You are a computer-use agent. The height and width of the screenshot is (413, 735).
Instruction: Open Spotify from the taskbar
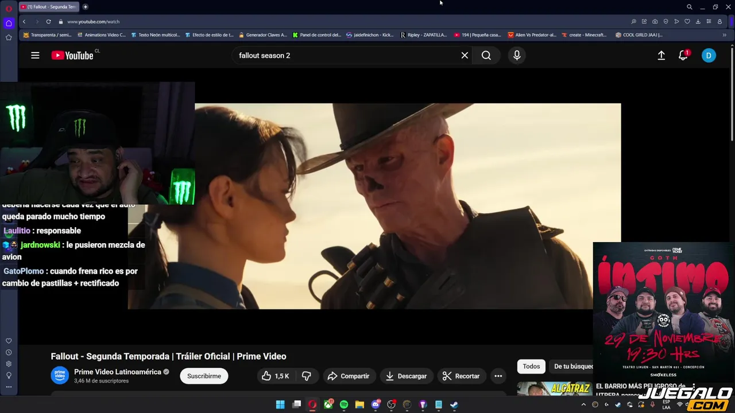pos(343,404)
